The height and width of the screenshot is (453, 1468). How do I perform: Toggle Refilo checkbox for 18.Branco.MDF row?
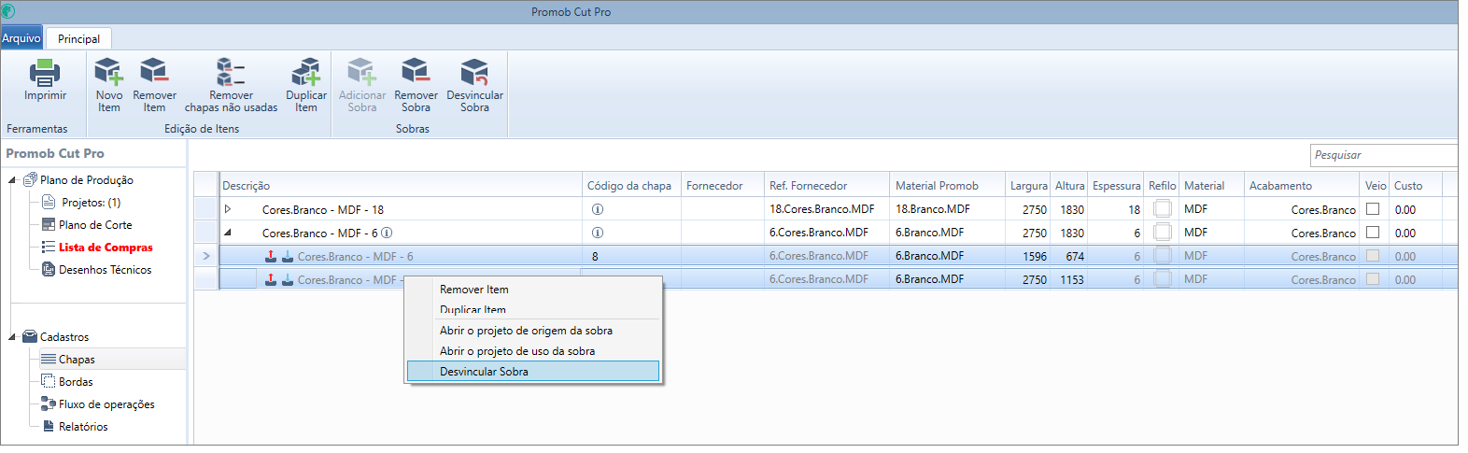coord(1163,209)
